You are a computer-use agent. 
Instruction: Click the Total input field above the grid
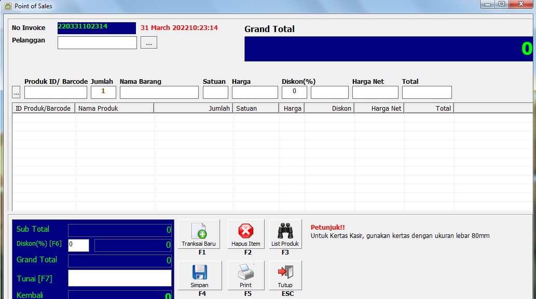[427, 93]
